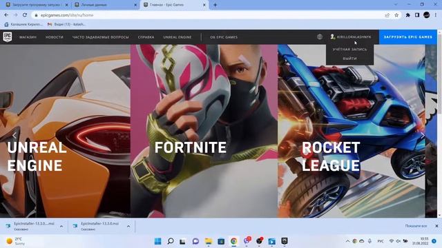Viewport: 442px width, 248px height.
Task: Open Windows taskbar search
Action: 171,241
